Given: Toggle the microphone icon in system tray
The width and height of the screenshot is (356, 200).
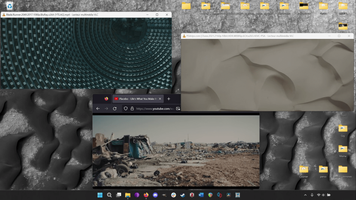Looking at the screenshot, I should point(312,195).
